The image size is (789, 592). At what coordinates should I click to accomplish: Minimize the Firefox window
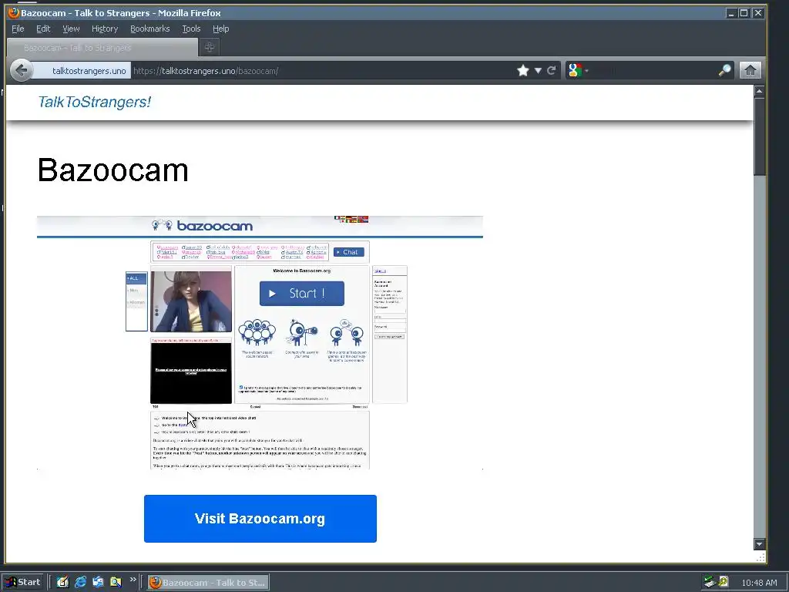tap(731, 13)
